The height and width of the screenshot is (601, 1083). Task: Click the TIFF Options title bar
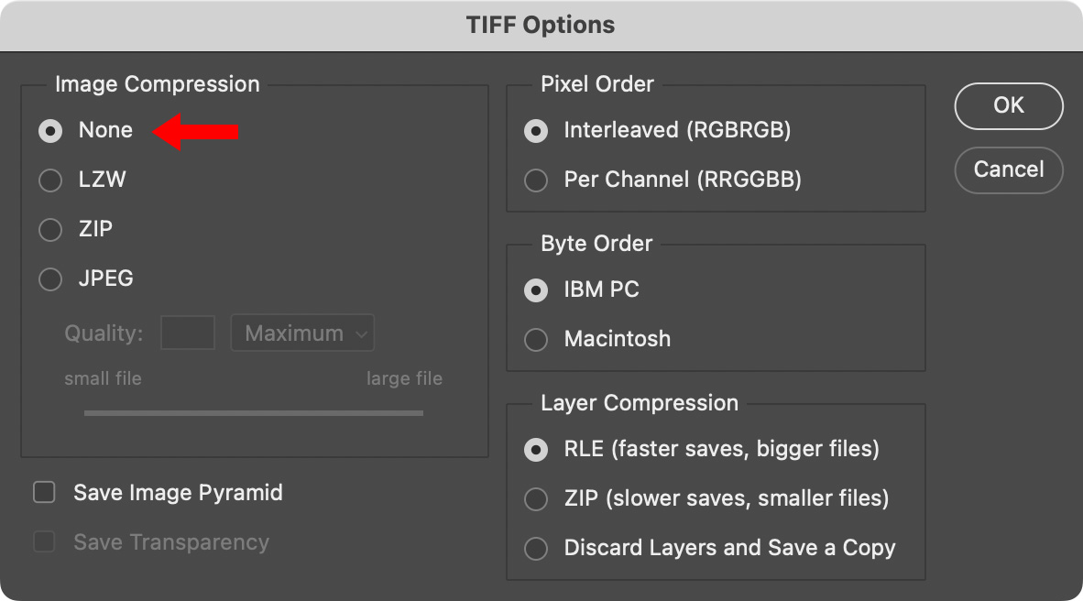click(541, 25)
